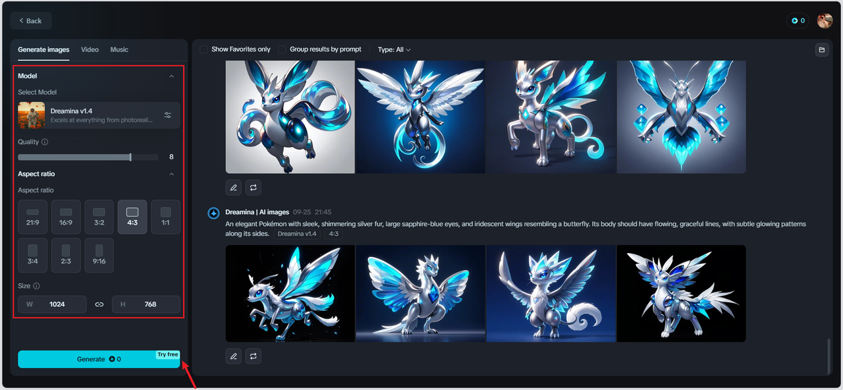Click the Generate button

pyautogui.click(x=99, y=359)
